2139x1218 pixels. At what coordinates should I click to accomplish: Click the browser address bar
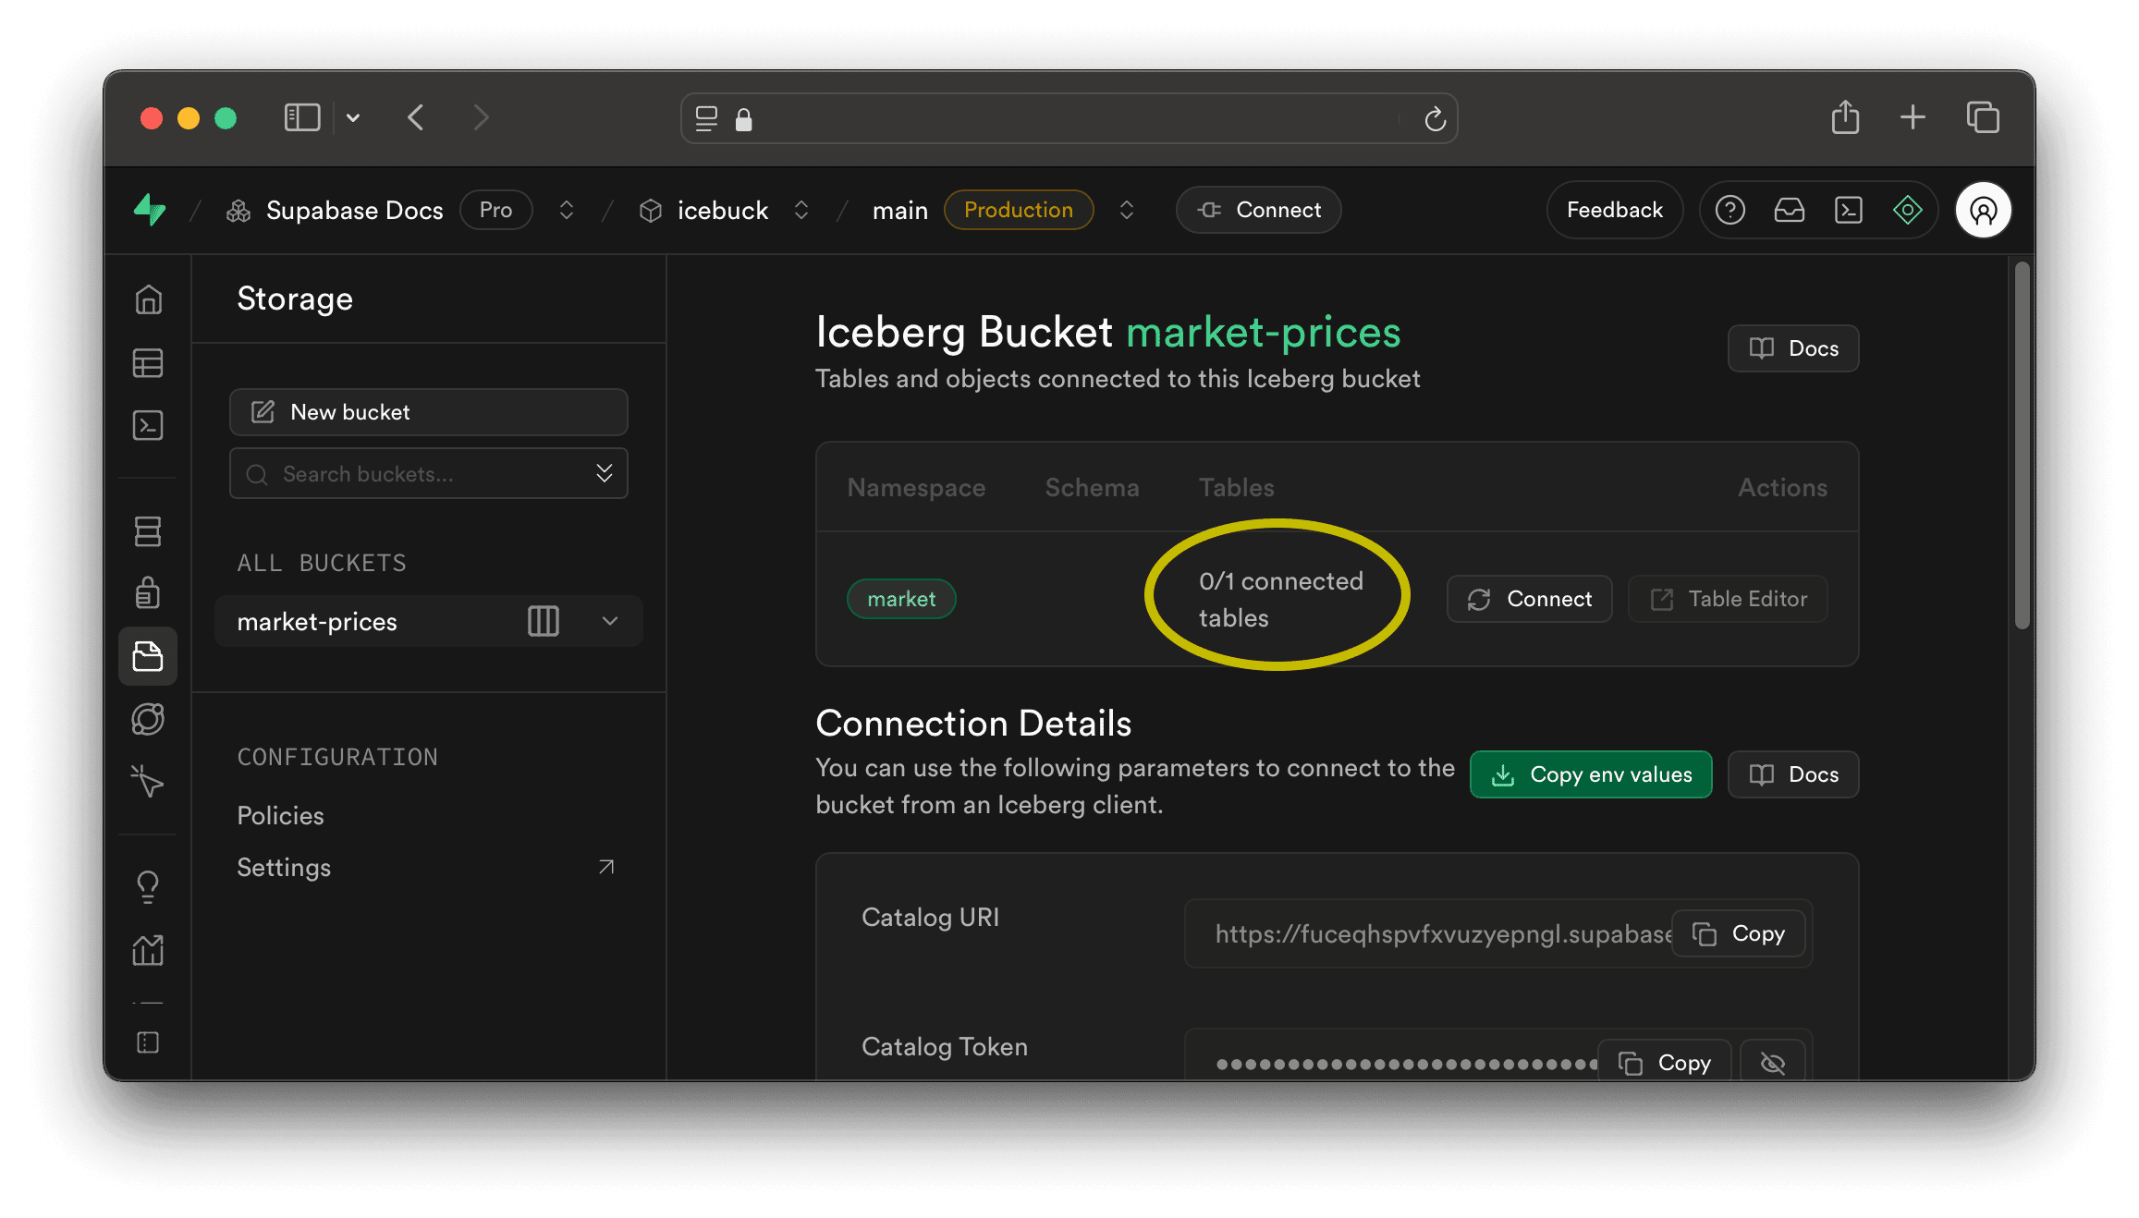pos(1069,118)
